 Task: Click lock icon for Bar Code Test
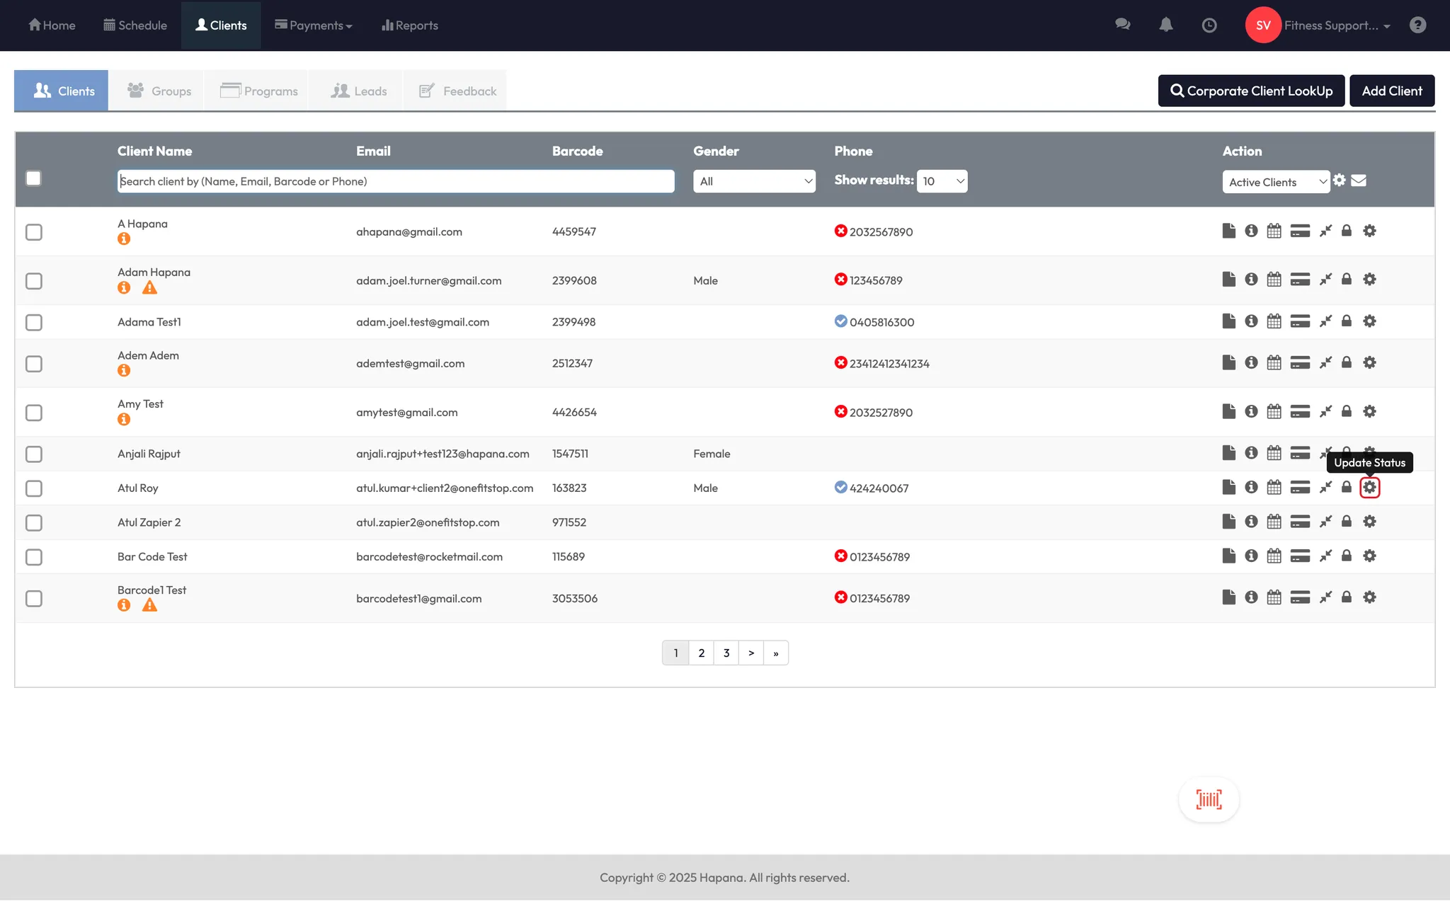(x=1347, y=556)
